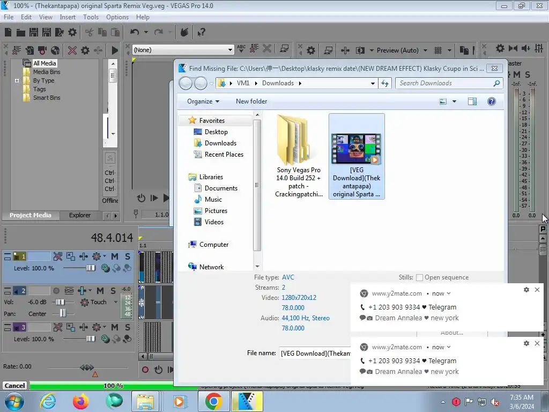
Task: Open the Edit menu
Action: 26,17
